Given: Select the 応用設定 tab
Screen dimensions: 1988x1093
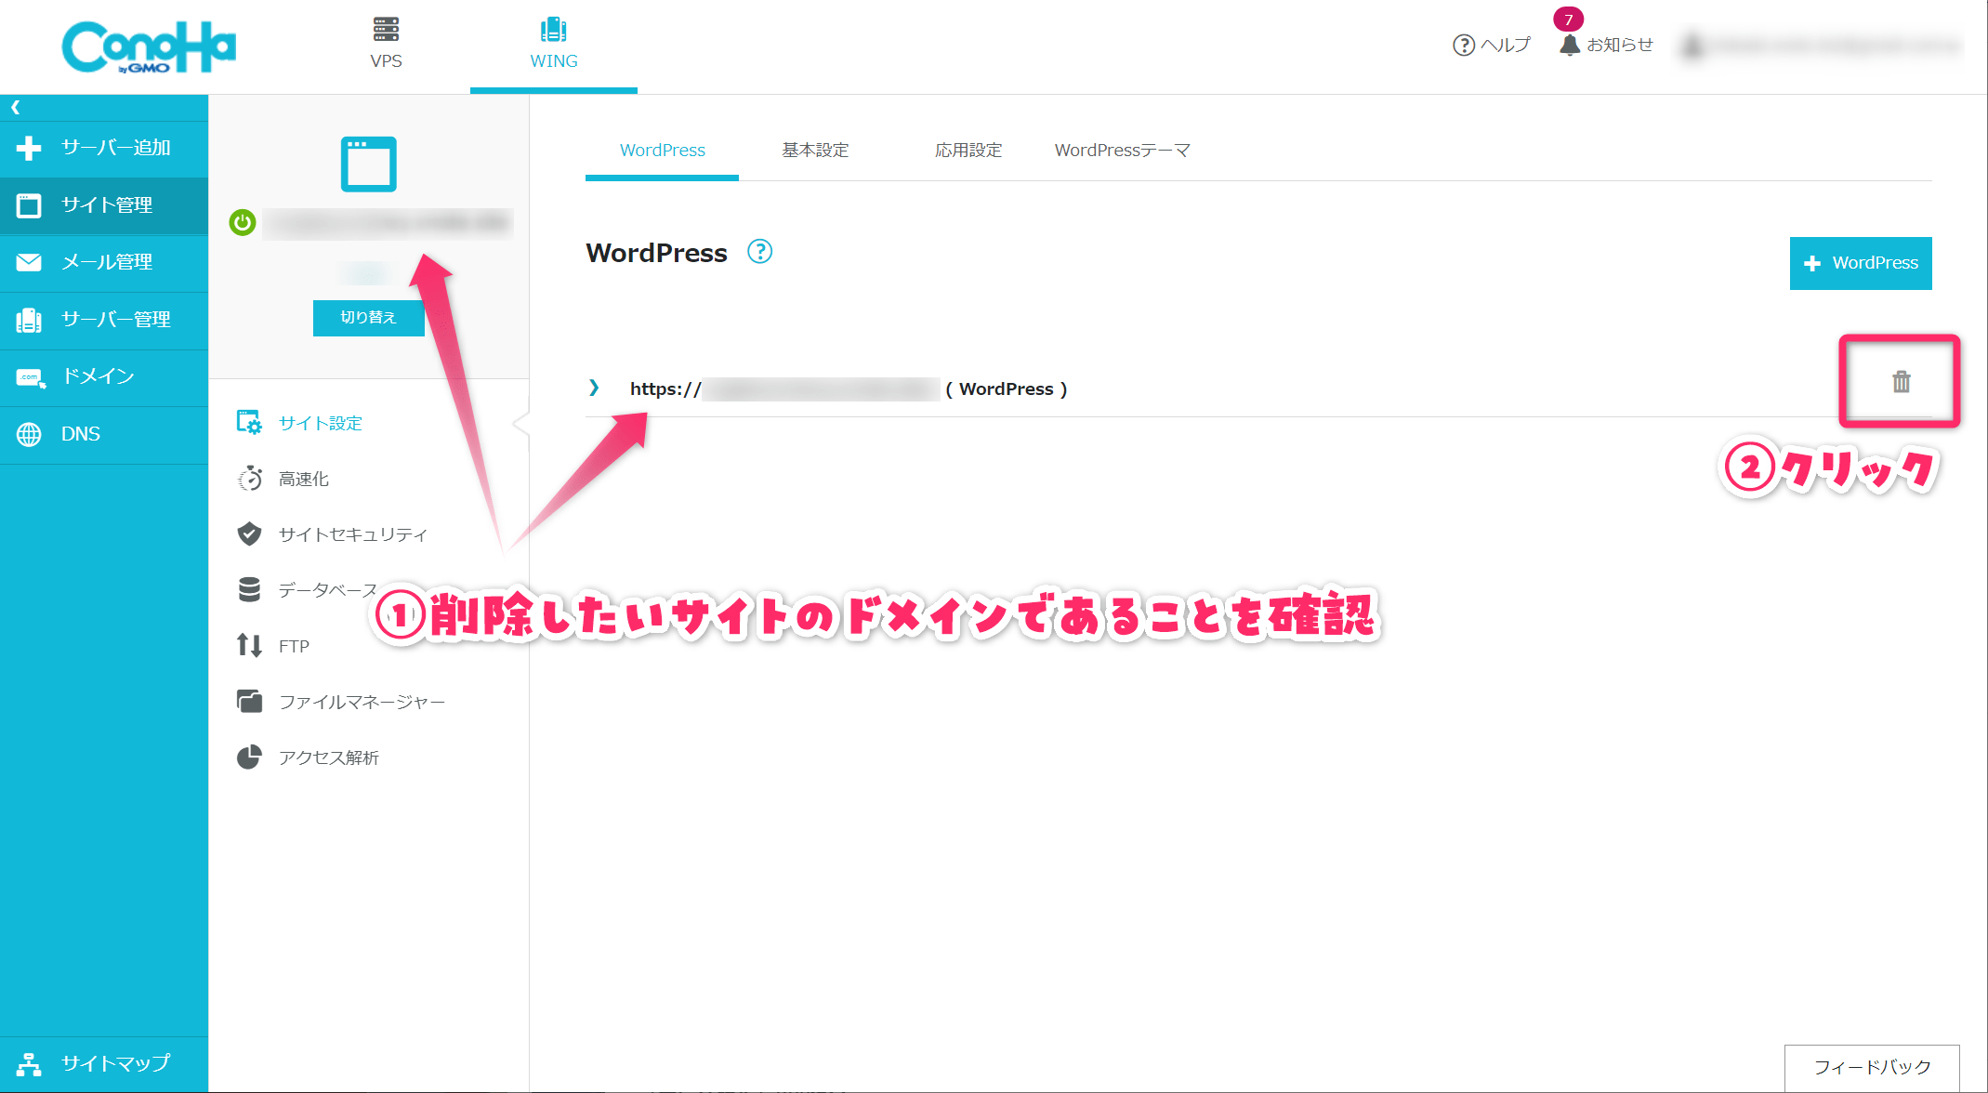Looking at the screenshot, I should pos(968,151).
